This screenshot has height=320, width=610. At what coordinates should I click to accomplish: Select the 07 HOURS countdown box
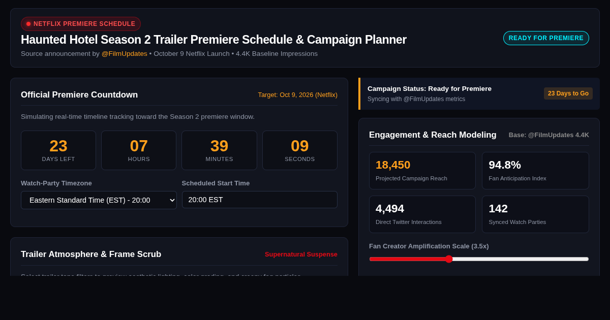tap(139, 150)
